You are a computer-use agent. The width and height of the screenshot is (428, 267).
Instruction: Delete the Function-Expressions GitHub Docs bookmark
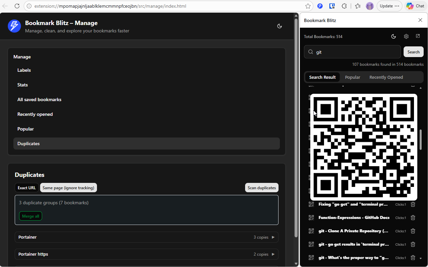tap(413, 218)
